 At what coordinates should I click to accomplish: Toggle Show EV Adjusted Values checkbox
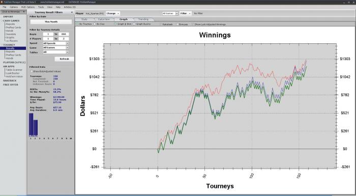[x=32, y=71]
